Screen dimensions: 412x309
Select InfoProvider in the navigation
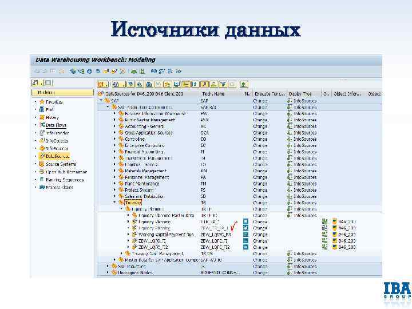tap(57, 133)
